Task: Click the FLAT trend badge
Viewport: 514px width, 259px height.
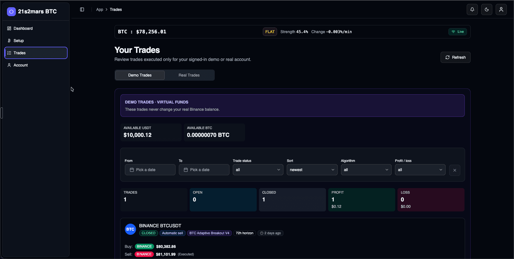Action: tap(270, 32)
